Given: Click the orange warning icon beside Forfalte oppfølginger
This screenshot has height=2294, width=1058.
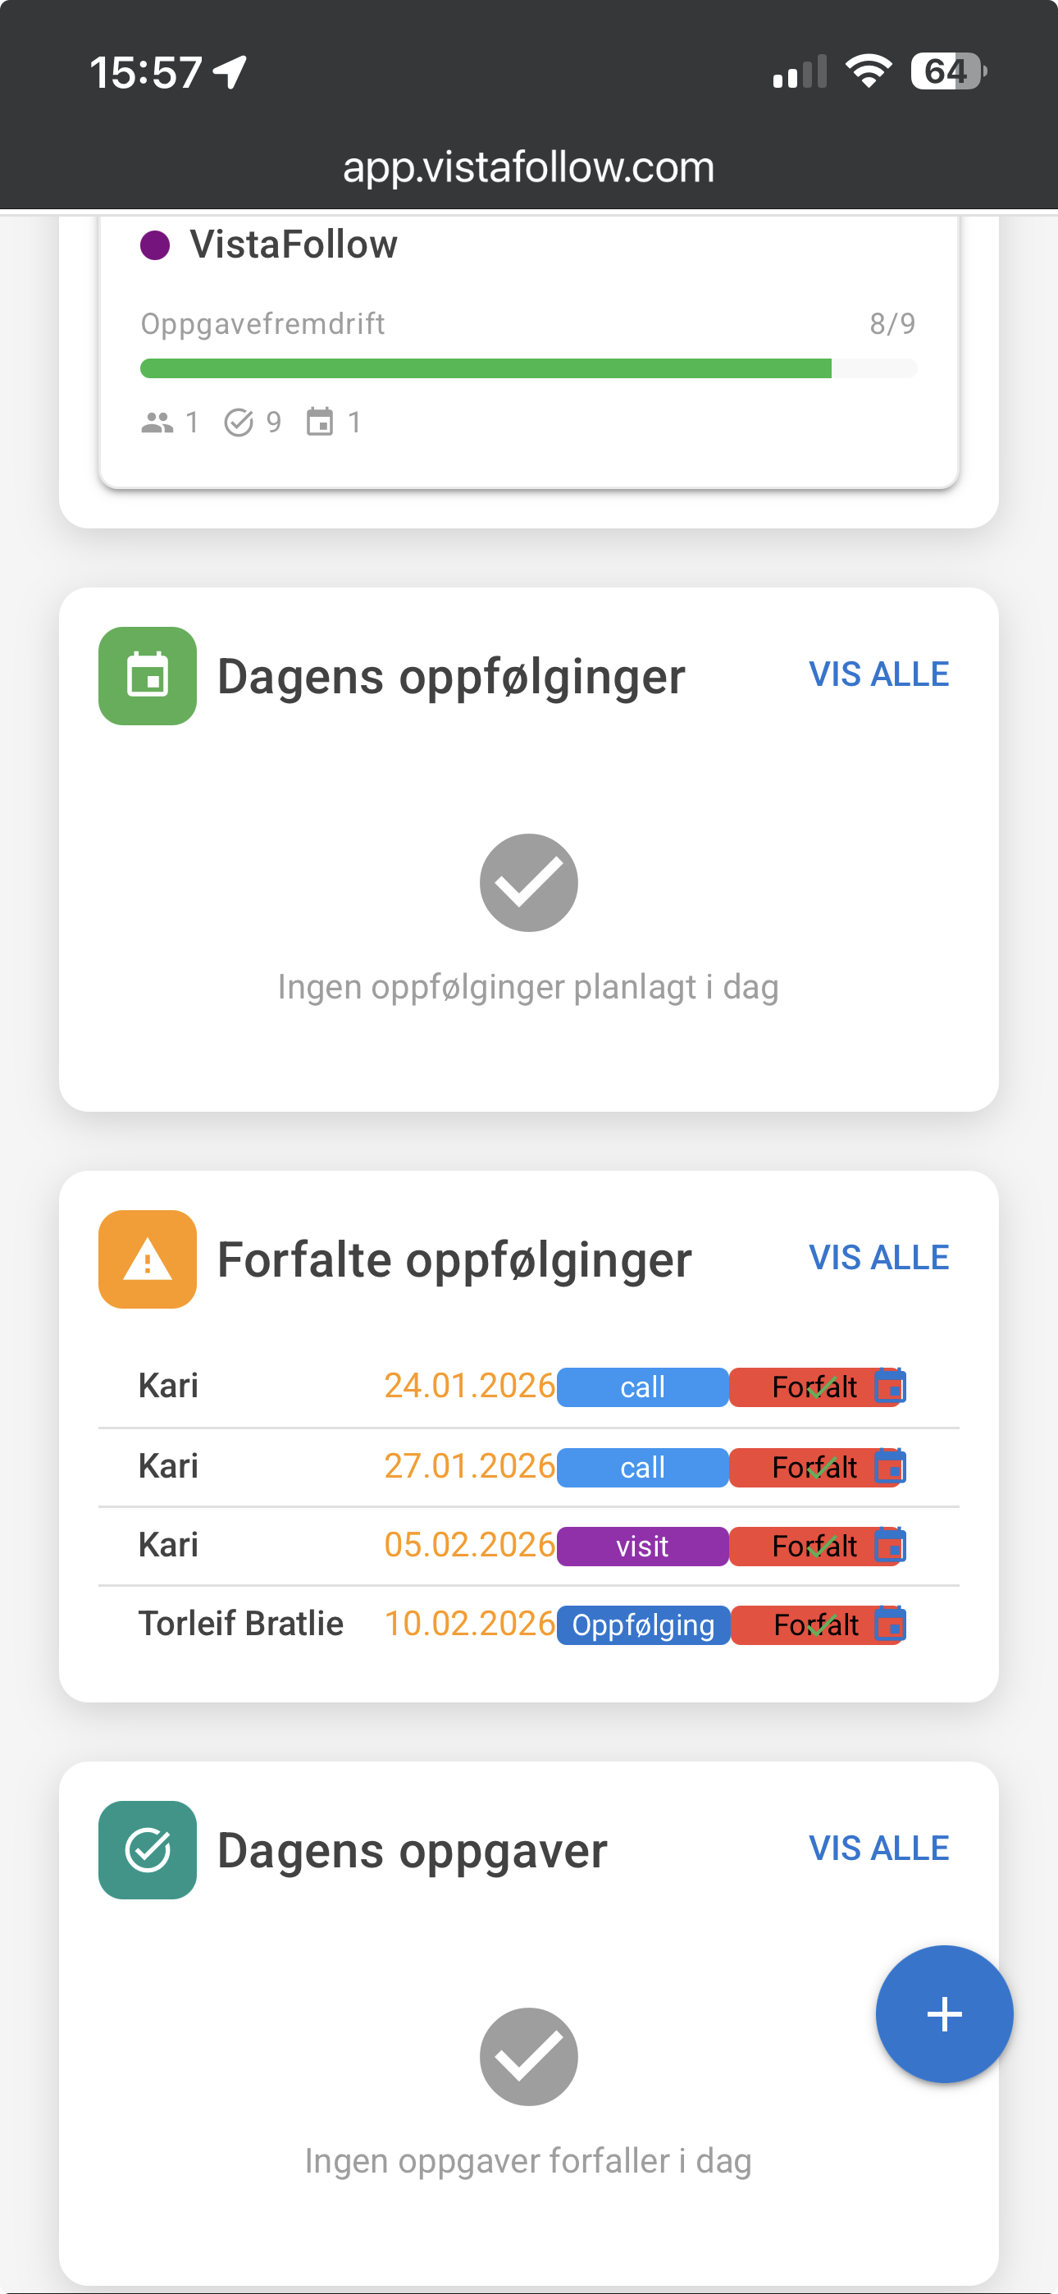Looking at the screenshot, I should 148,1259.
